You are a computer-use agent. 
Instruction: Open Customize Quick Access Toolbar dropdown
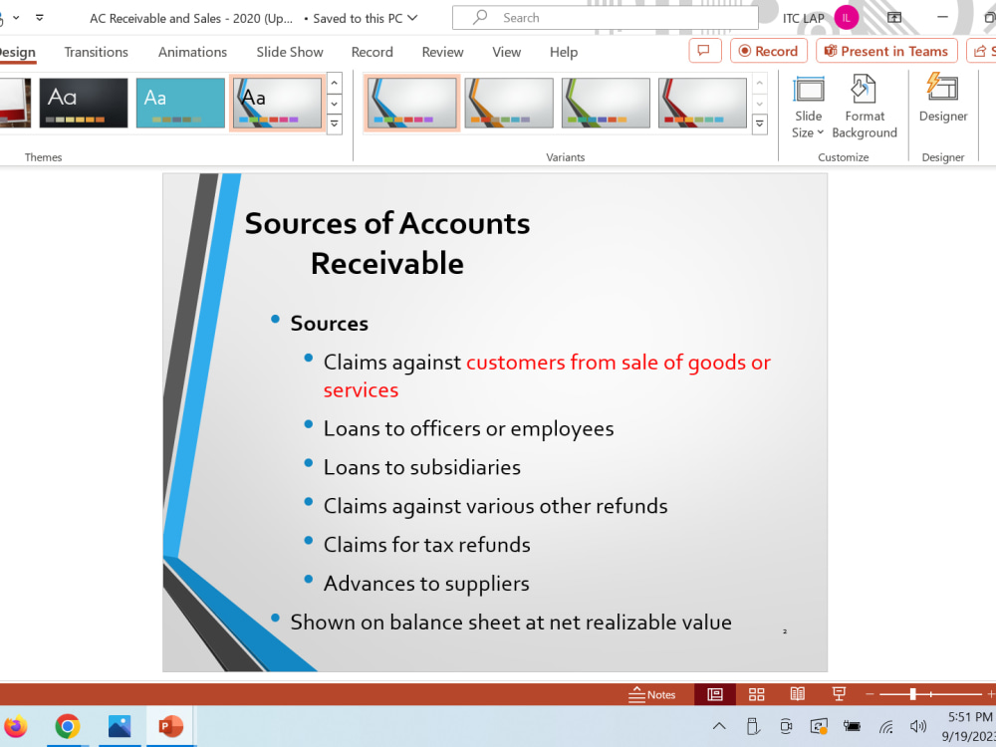point(40,18)
